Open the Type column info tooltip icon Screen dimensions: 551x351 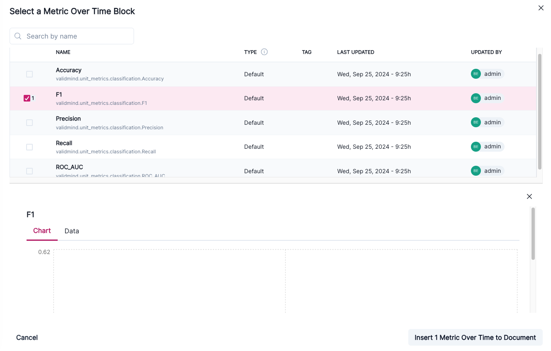[265, 52]
